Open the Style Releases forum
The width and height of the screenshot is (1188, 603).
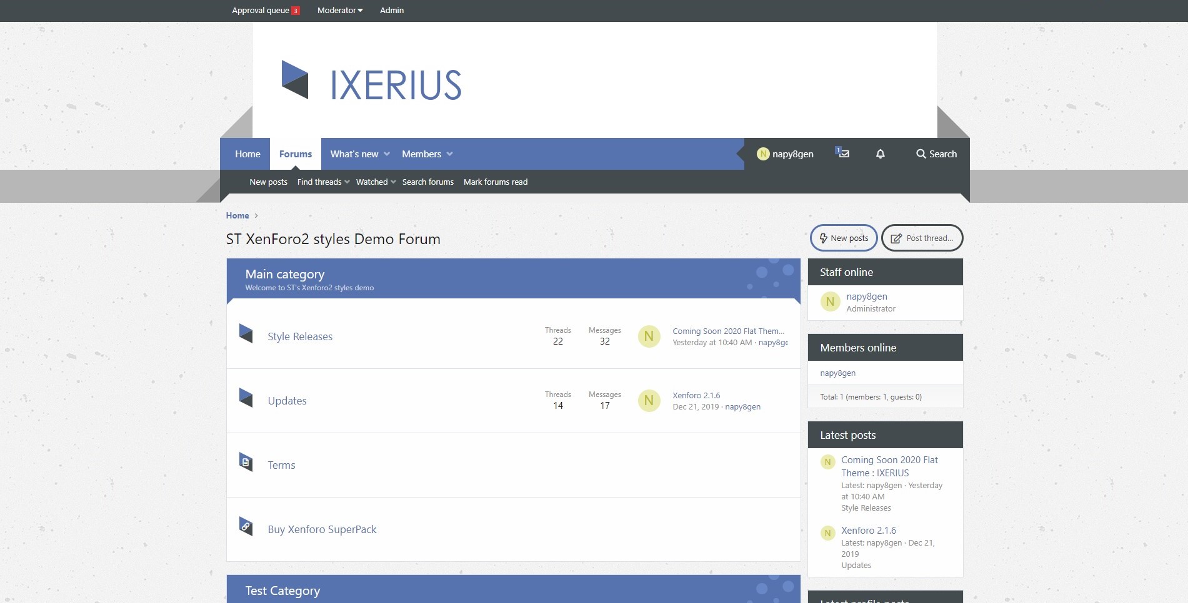coord(300,336)
